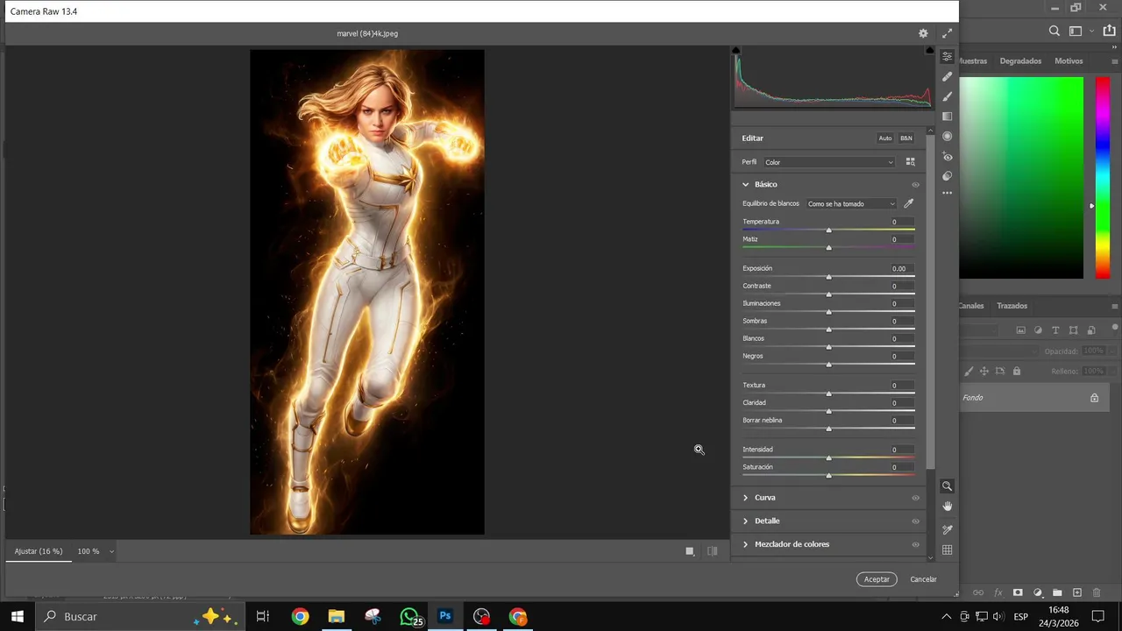Toggle full screen mode in Camera Raw

[947, 33]
